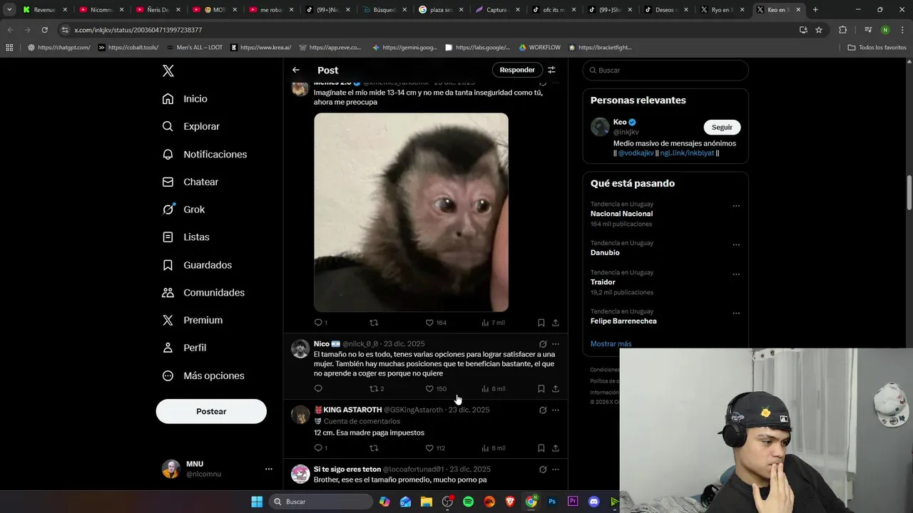Follow Keo with Seguir button
Screen dimensions: 913x513
tap(722, 127)
